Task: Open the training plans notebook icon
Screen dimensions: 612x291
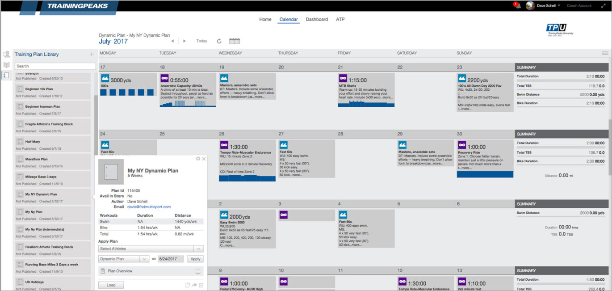Action: (6, 76)
